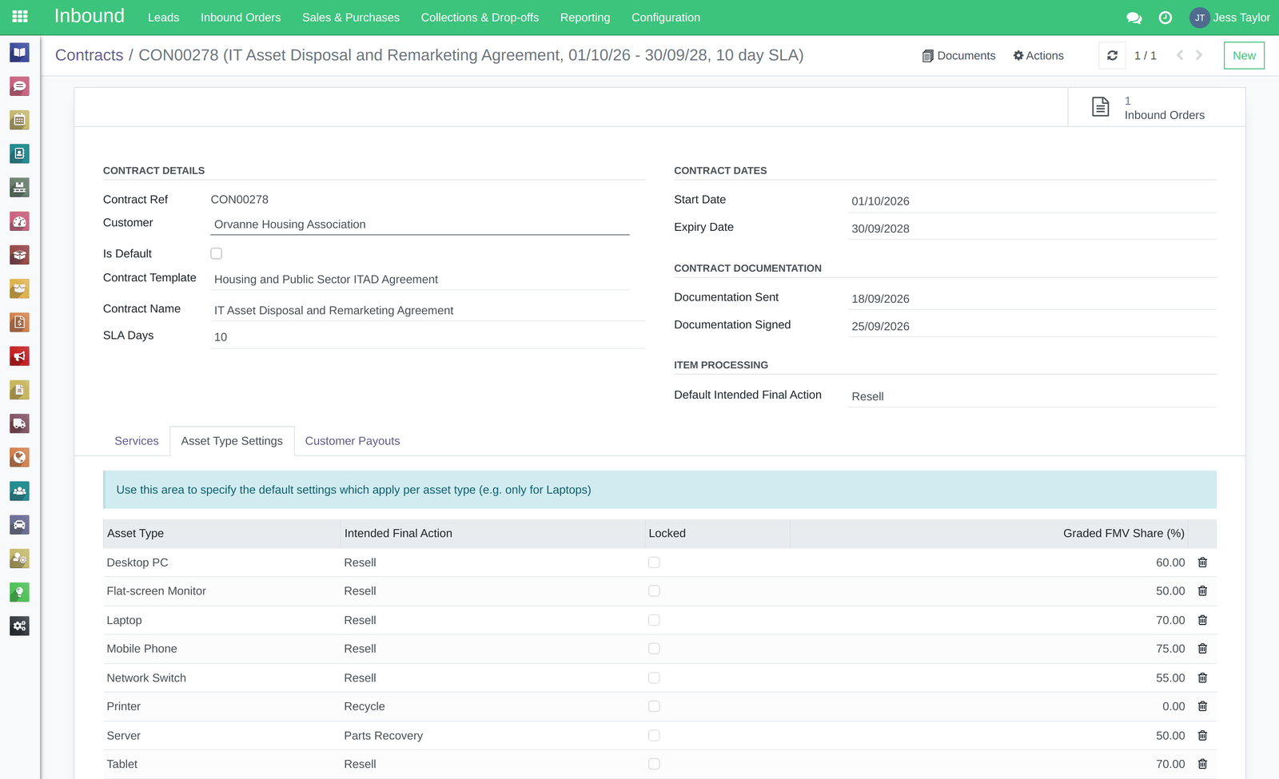Viewport: 1279px width, 779px height.
Task: Edit the Contract Name field
Action: 428,311
